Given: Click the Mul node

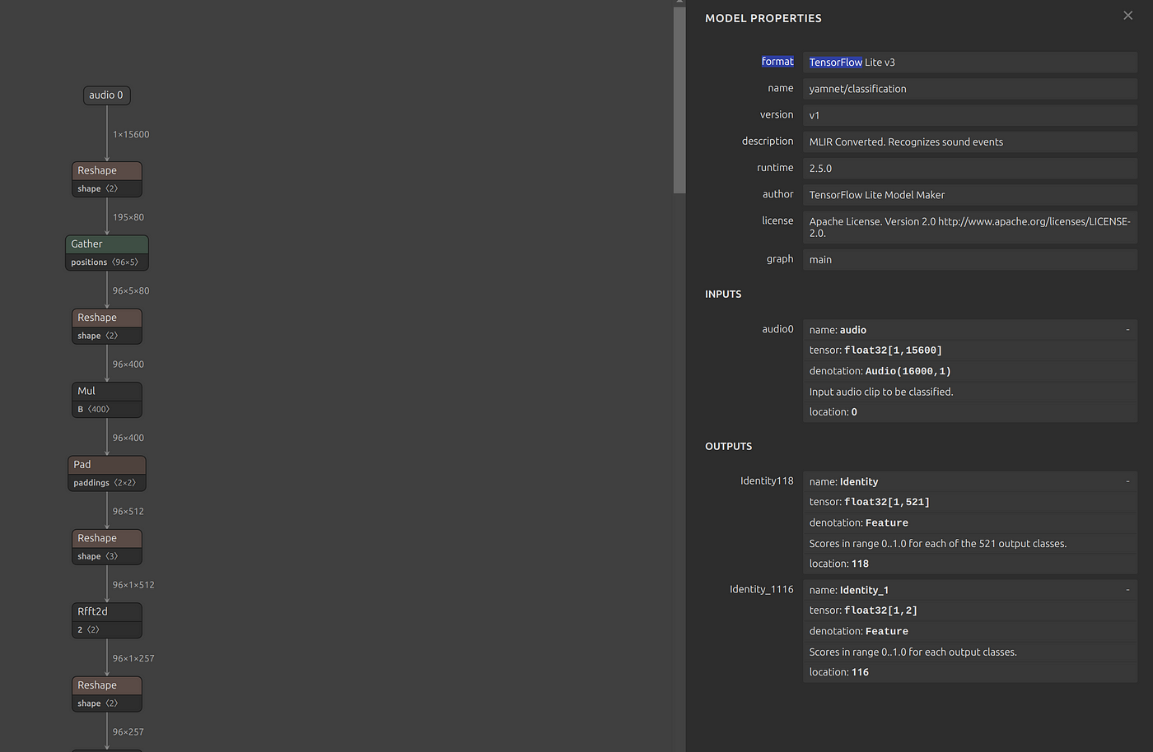Looking at the screenshot, I should 107,392.
